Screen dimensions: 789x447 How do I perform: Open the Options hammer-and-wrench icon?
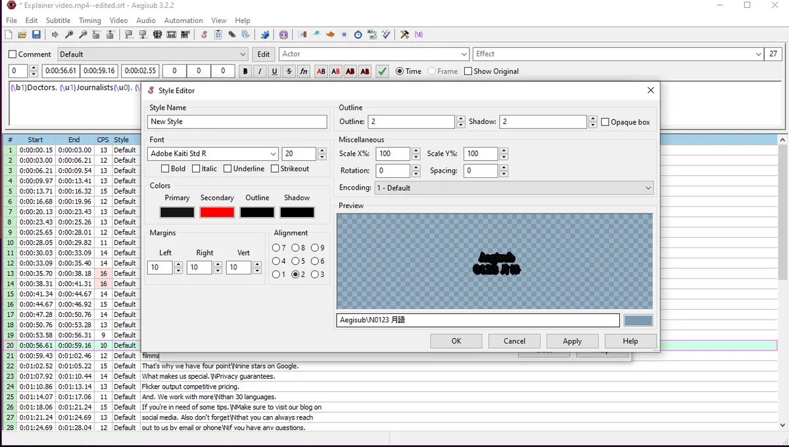coord(404,35)
